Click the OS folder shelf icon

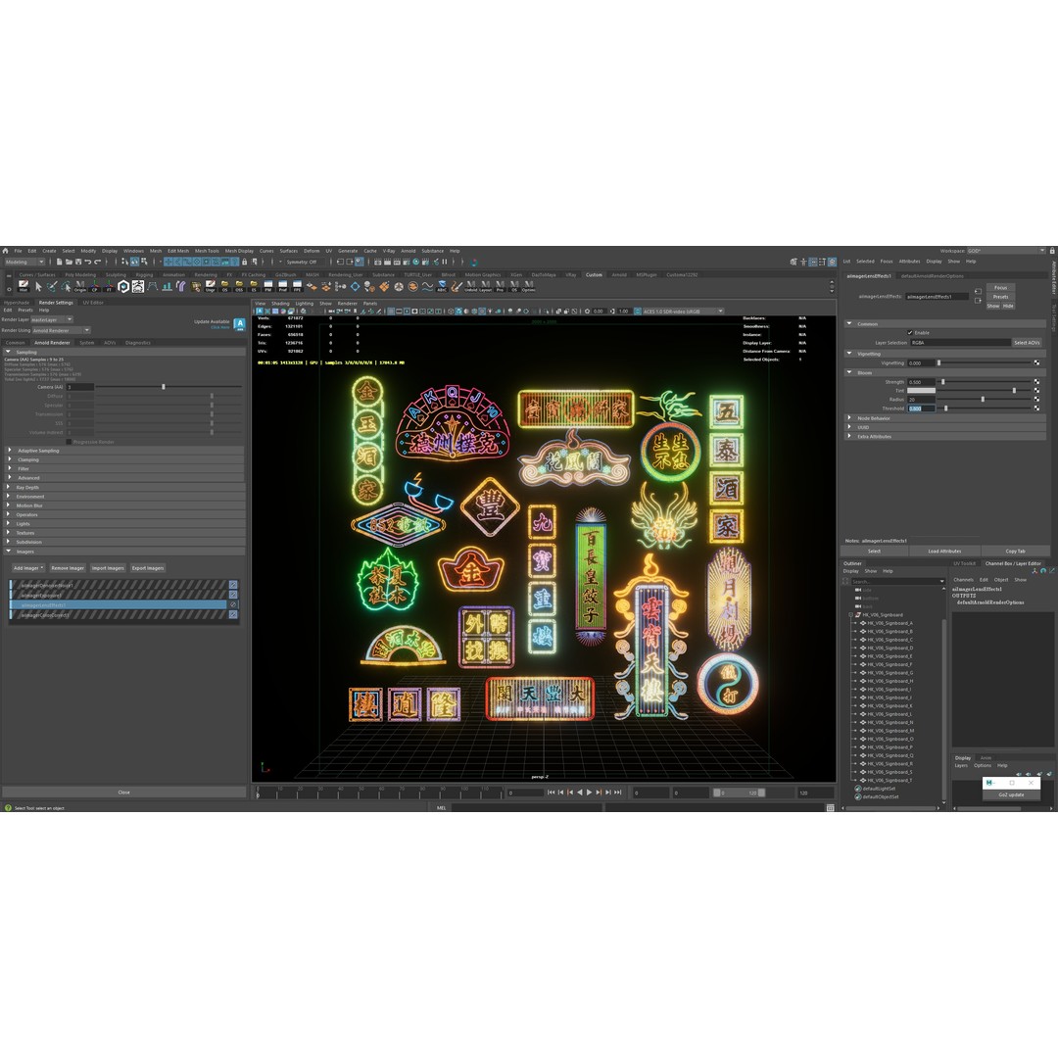pyautogui.click(x=224, y=286)
